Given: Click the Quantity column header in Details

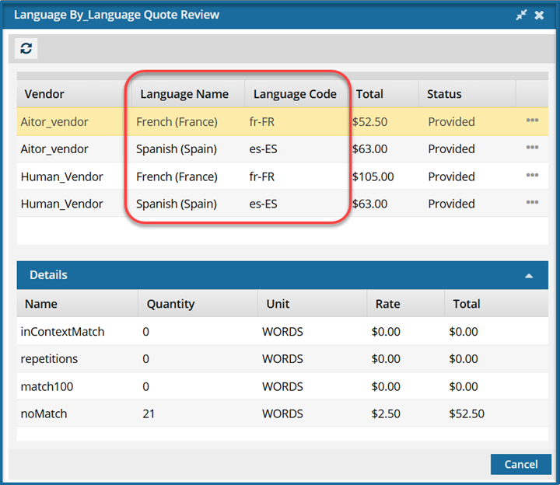Looking at the screenshot, I should pyautogui.click(x=170, y=304).
